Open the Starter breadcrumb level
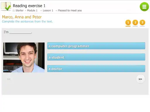 pyautogui.click(x=20, y=10)
